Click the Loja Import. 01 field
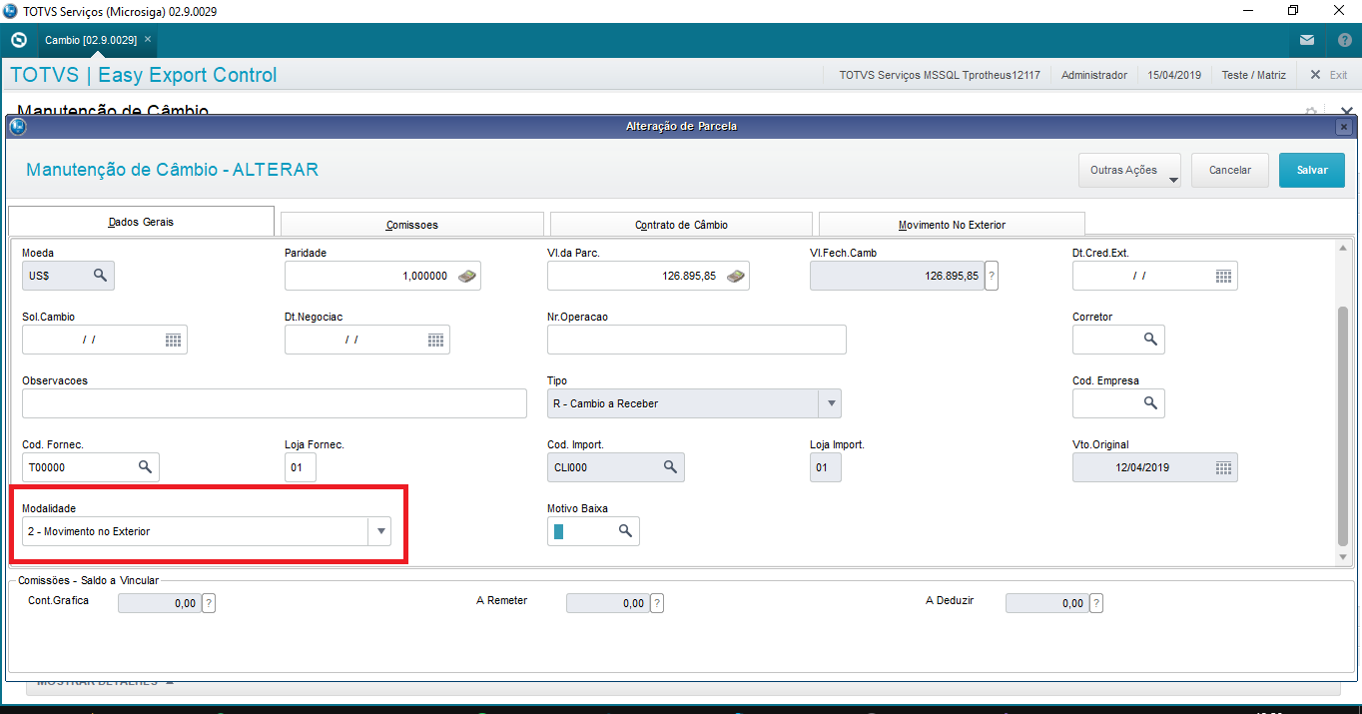1362x714 pixels. 826,467
